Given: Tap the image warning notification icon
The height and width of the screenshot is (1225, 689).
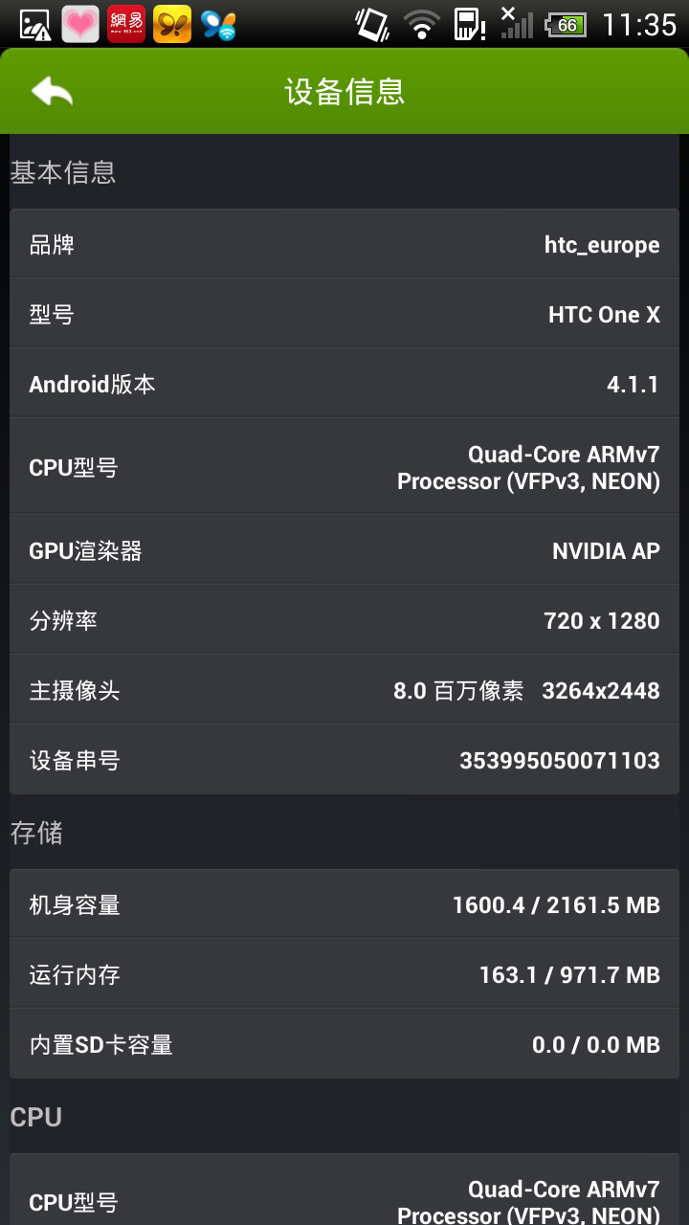Looking at the screenshot, I should point(34,24).
